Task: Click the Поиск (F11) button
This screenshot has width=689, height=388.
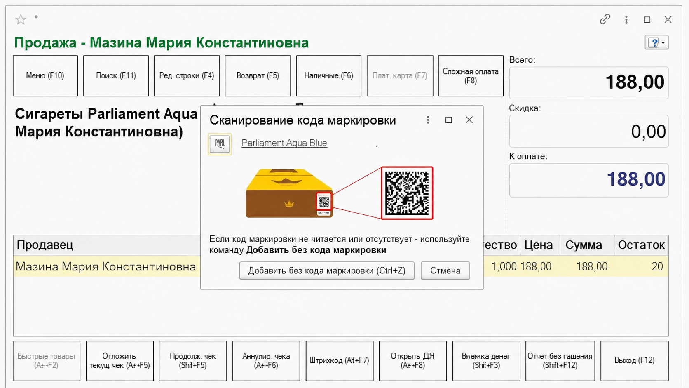Action: [116, 76]
